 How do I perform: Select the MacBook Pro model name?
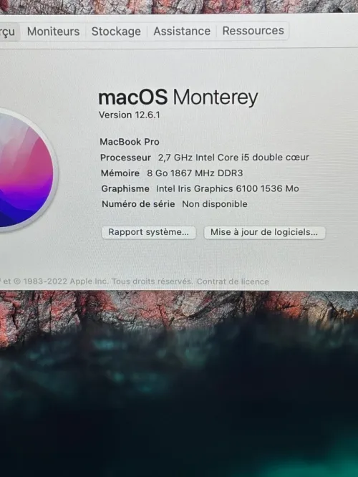[x=130, y=142]
